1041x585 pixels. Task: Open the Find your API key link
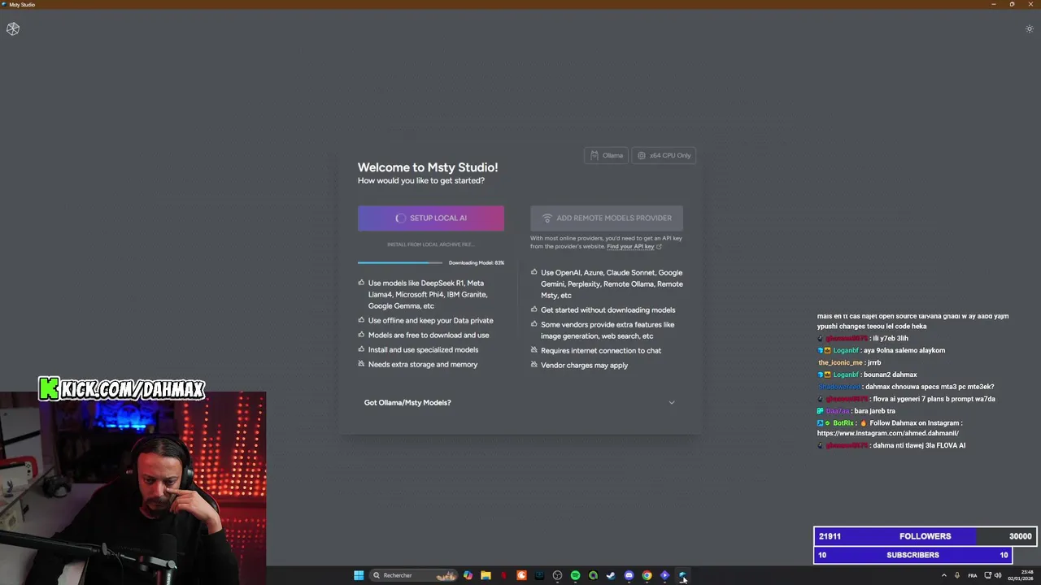(x=630, y=246)
